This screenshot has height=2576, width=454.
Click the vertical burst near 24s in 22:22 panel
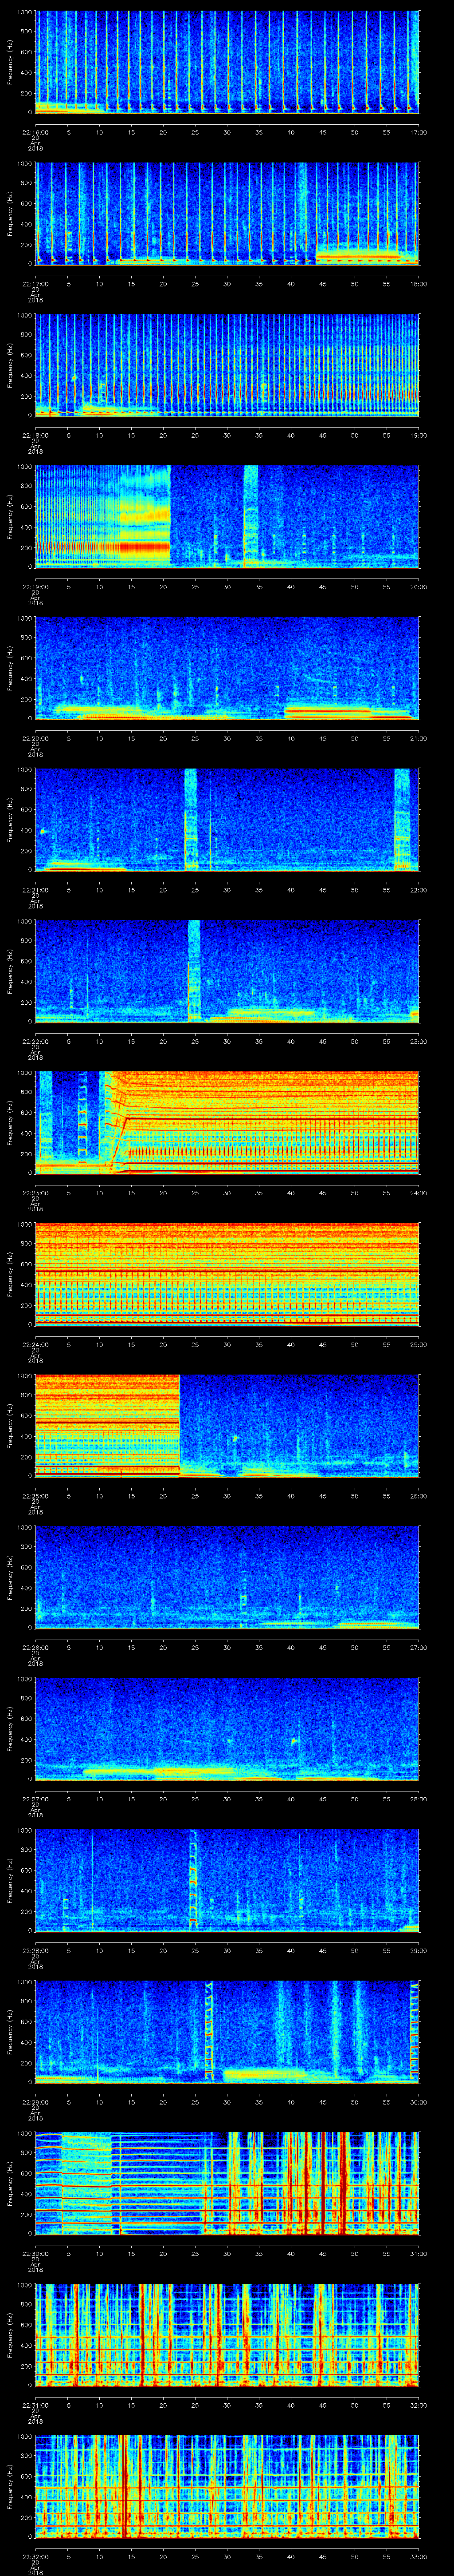(194, 970)
